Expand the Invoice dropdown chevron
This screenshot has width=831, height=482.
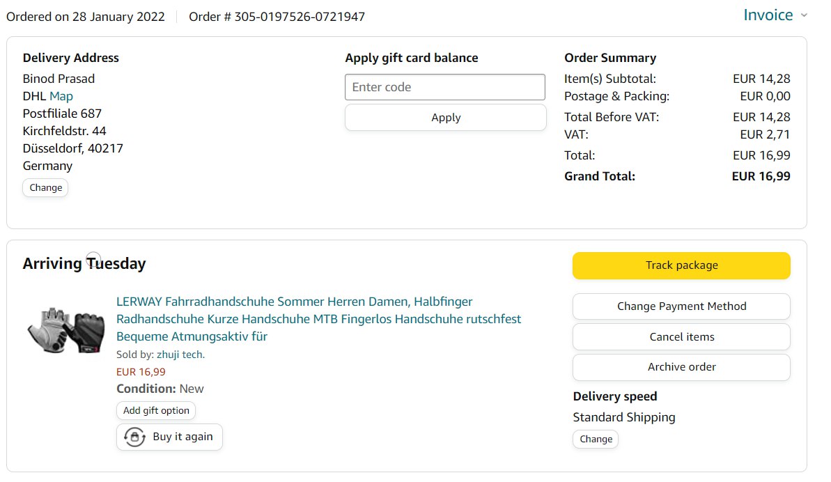pyautogui.click(x=804, y=15)
